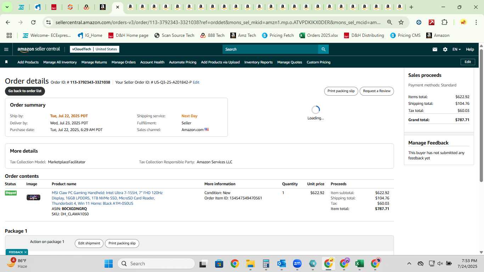484x272 pixels.
Task: Close the active tab with the X
Action: tap(118, 7)
